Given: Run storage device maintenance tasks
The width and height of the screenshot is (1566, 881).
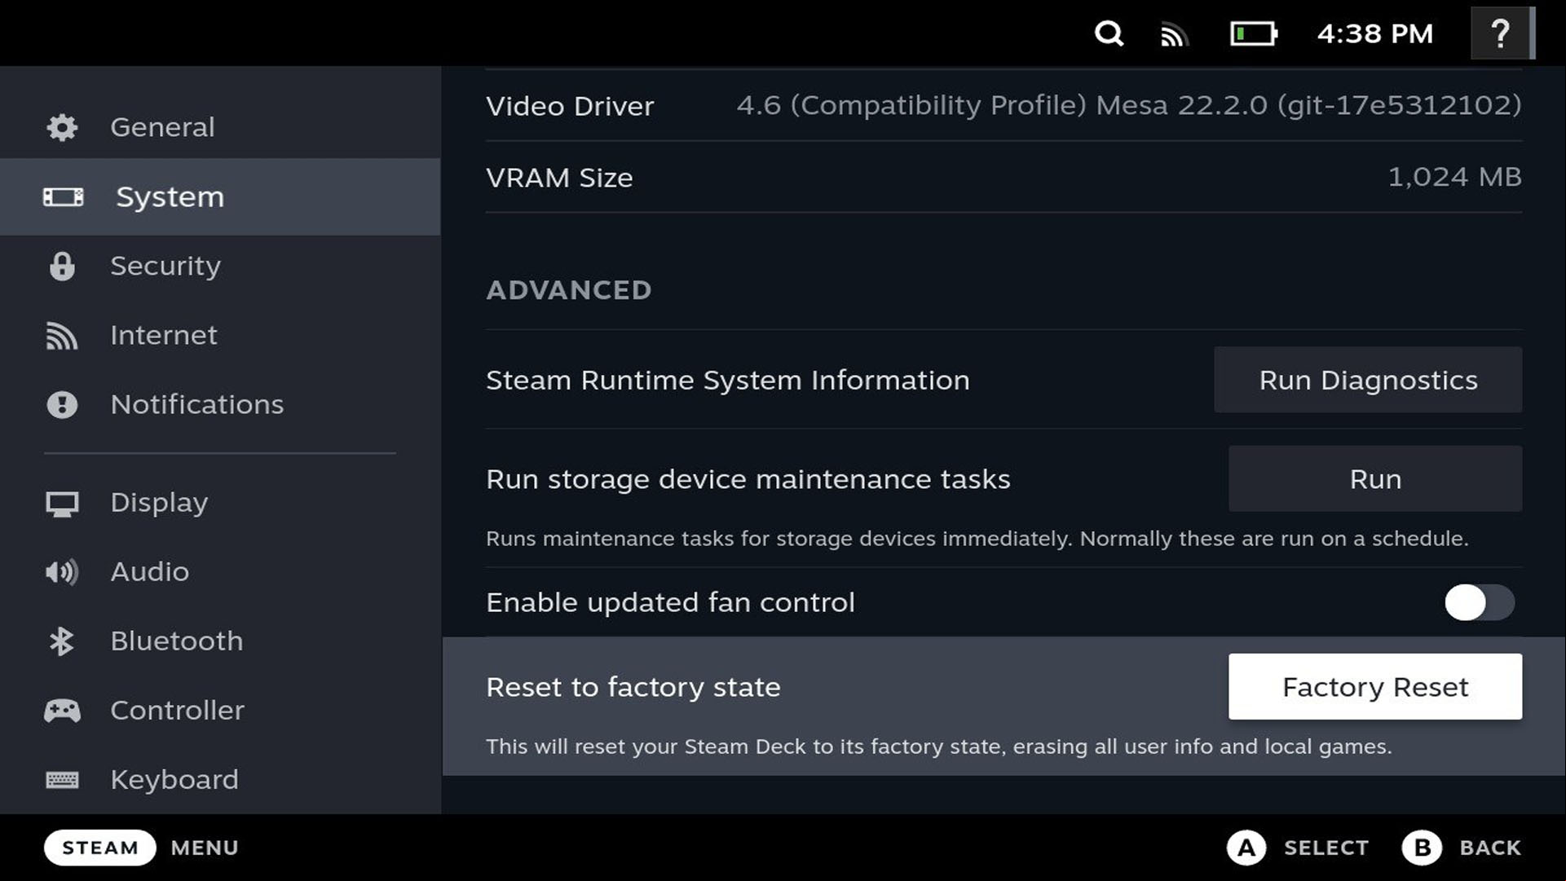Looking at the screenshot, I should [1375, 478].
